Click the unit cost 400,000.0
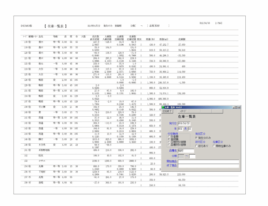 tap(163, 99)
